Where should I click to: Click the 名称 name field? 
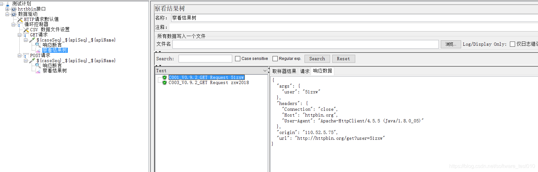click(x=354, y=18)
